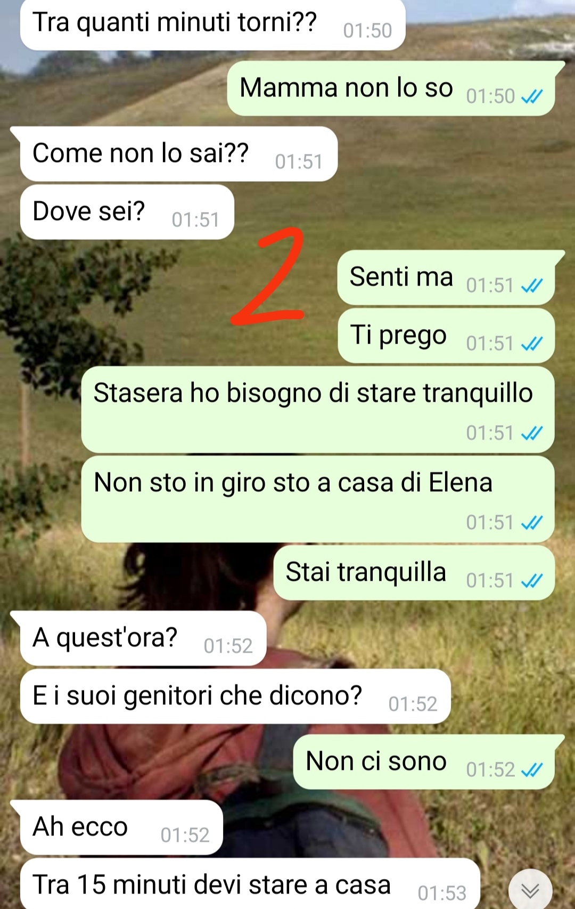This screenshot has width=575, height=909.
Task: Tap the scroll-to-bottom double chevron button
Action: (x=530, y=890)
